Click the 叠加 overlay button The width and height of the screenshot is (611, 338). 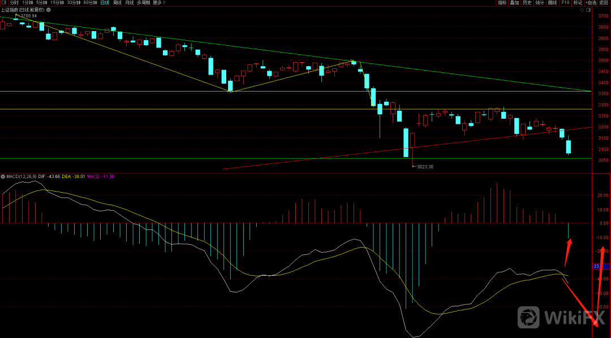point(514,3)
